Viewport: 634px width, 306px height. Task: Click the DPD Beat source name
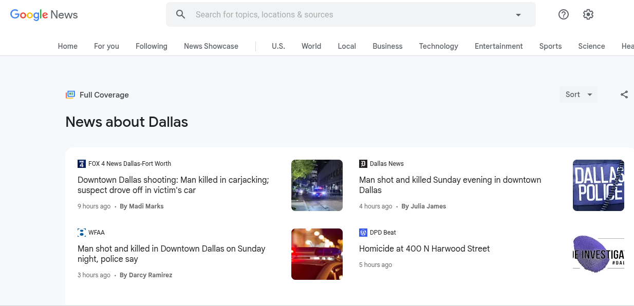pos(383,233)
